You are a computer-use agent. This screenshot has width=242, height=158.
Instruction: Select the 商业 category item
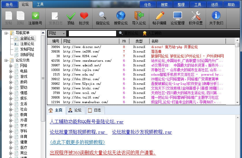click(24, 153)
